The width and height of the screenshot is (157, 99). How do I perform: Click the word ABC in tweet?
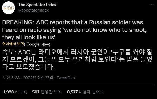(x=42, y=22)
